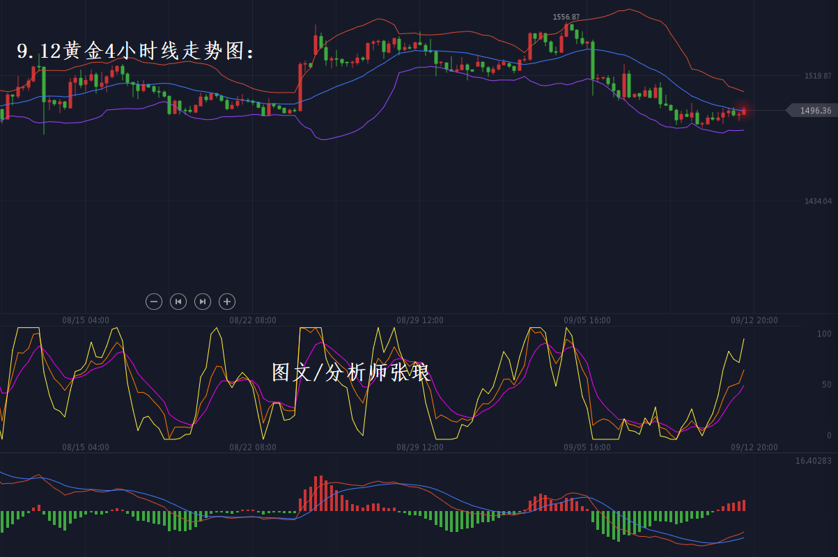The image size is (838, 557).
Task: Click the 1519.87 price axis label
Action: pyautogui.click(x=818, y=76)
